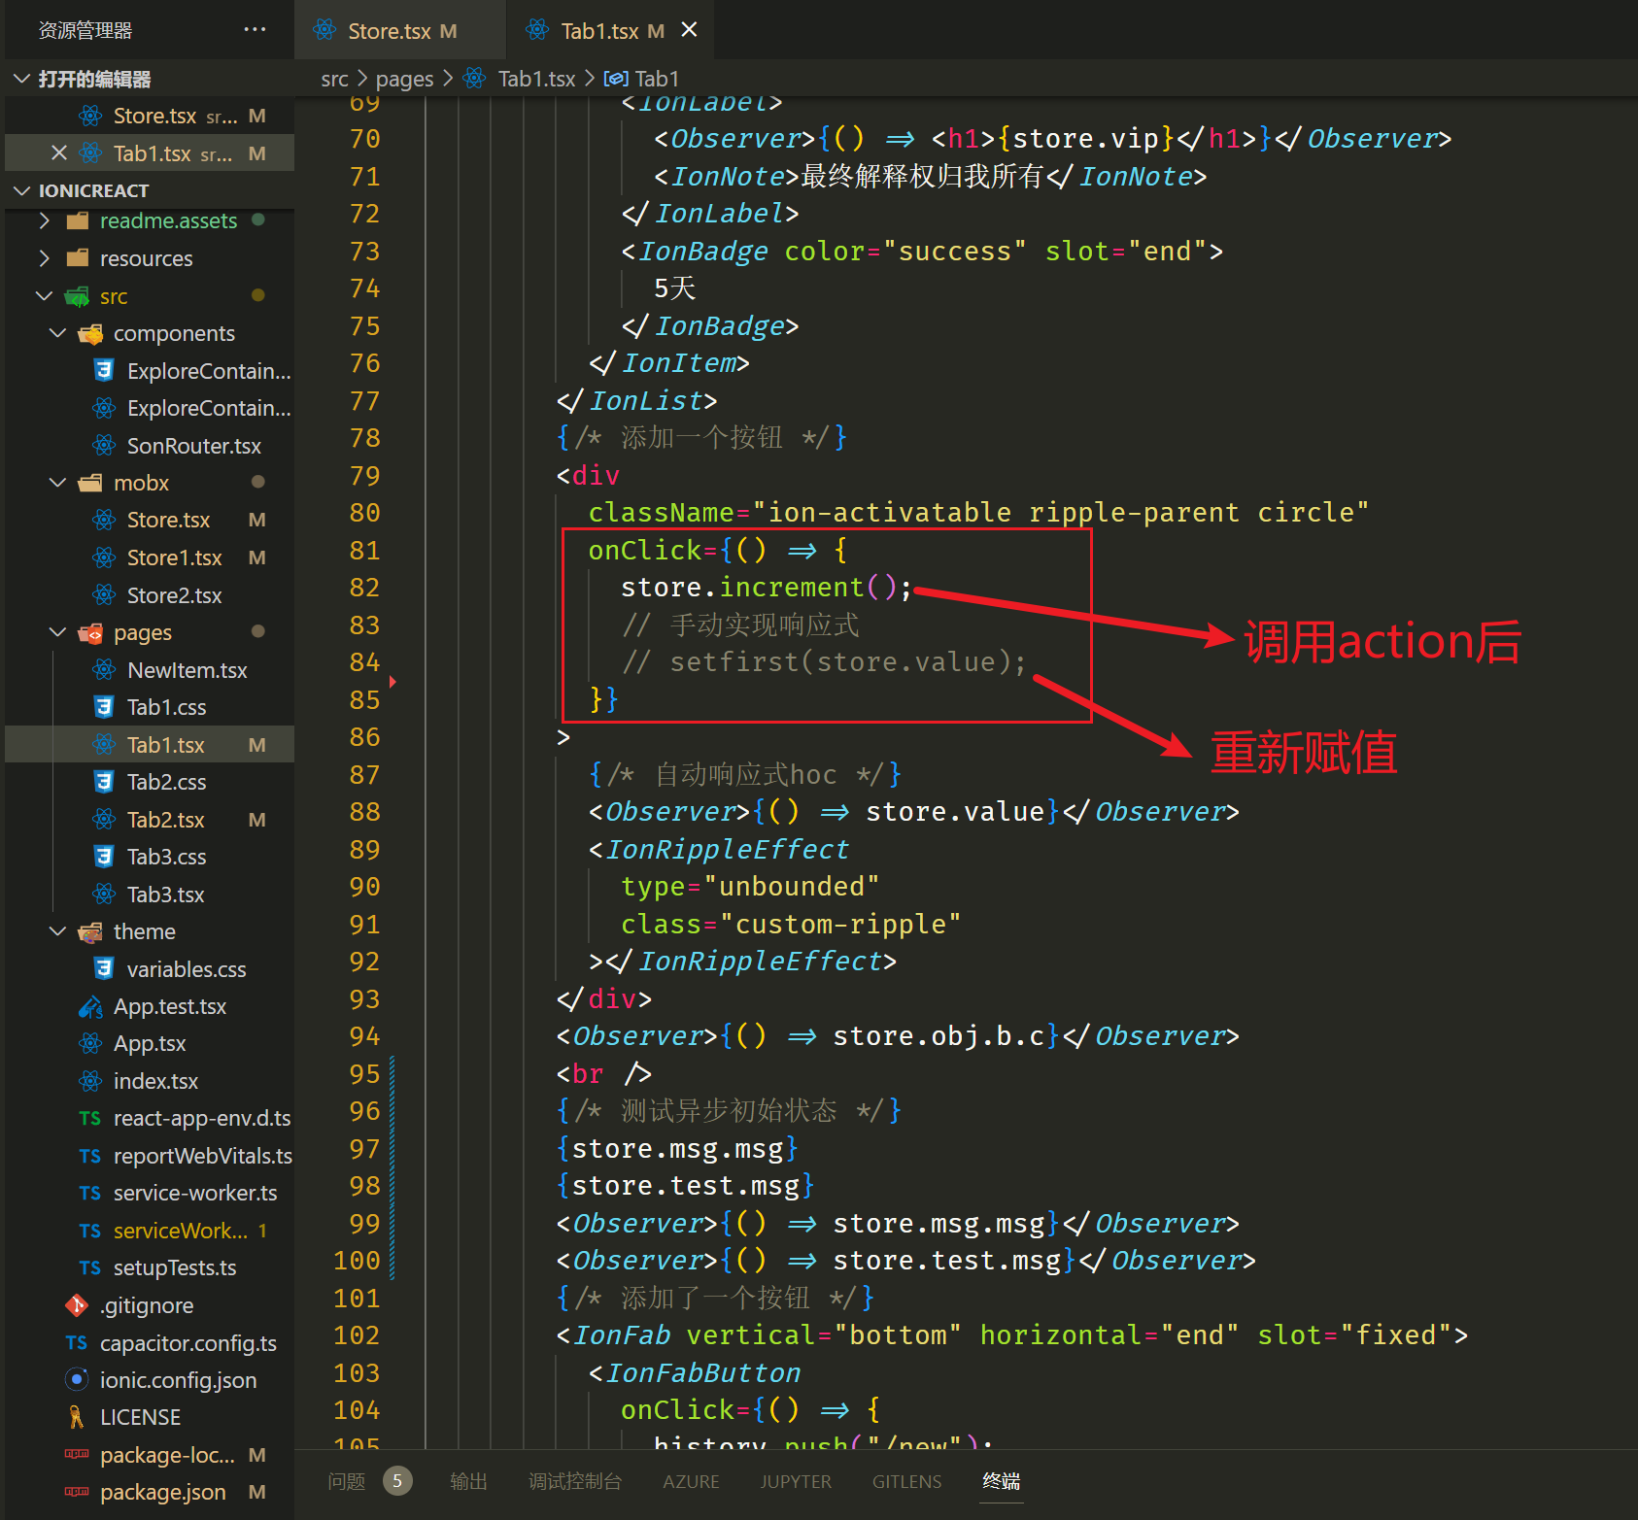Click the test file icon of App.test.tsx

click(90, 1006)
